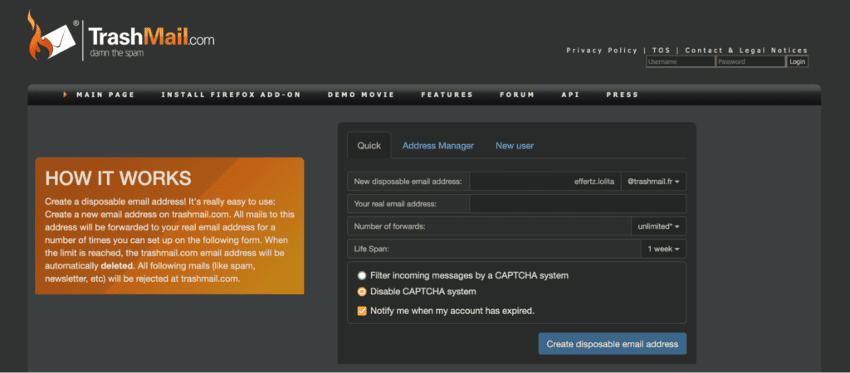The height and width of the screenshot is (373, 850).
Task: Open the MAIN PAGE nav item
Action: [105, 94]
